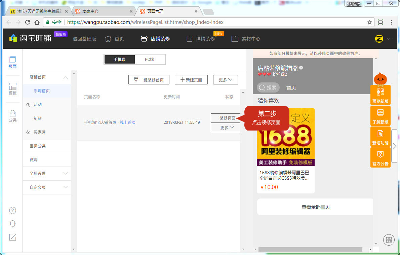Click 退回基础版 link
This screenshot has height=255, width=400.
coord(84,39)
